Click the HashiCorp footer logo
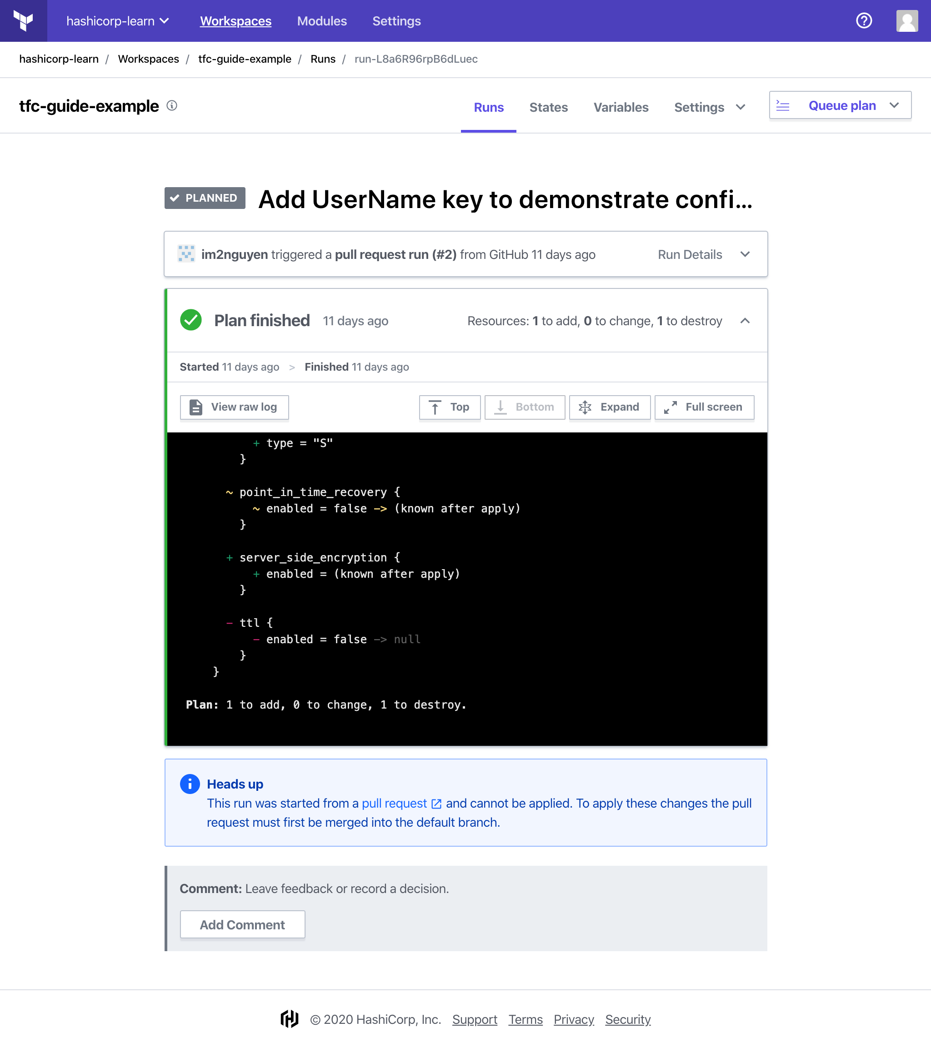The image size is (931, 1052). pos(290,1018)
